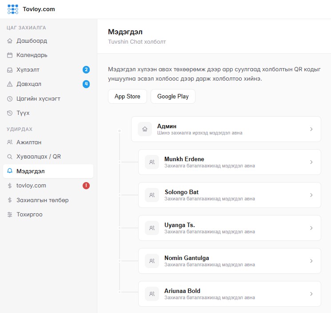The width and height of the screenshot is (331, 313).
Task: Click the Tuvshin Chat холболт subtitle
Action: tap(137, 42)
